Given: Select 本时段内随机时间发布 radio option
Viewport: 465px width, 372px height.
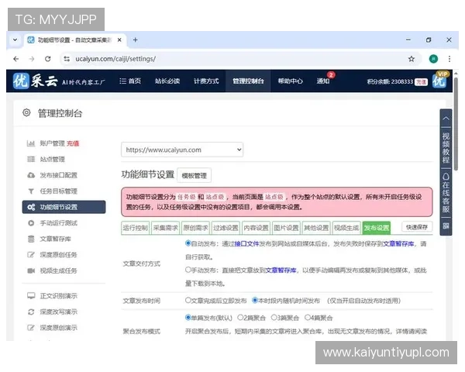Looking at the screenshot, I should [255, 300].
